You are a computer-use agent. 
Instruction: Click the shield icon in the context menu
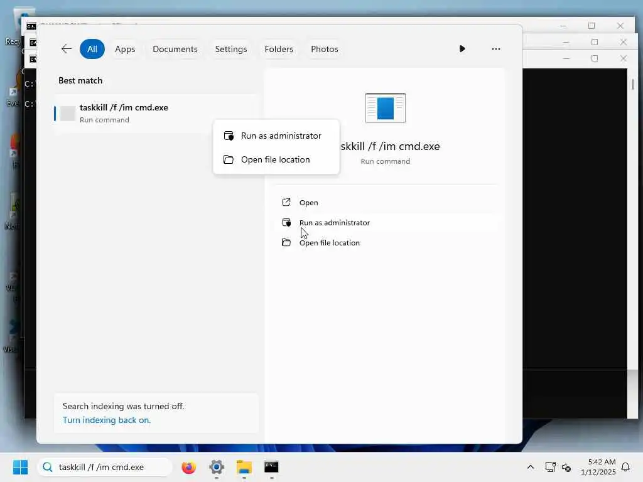tap(229, 136)
